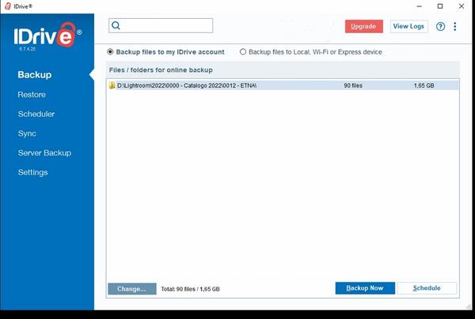This screenshot has height=319, width=475.
Task: Click the search magnifier icon
Action: [x=116, y=25]
